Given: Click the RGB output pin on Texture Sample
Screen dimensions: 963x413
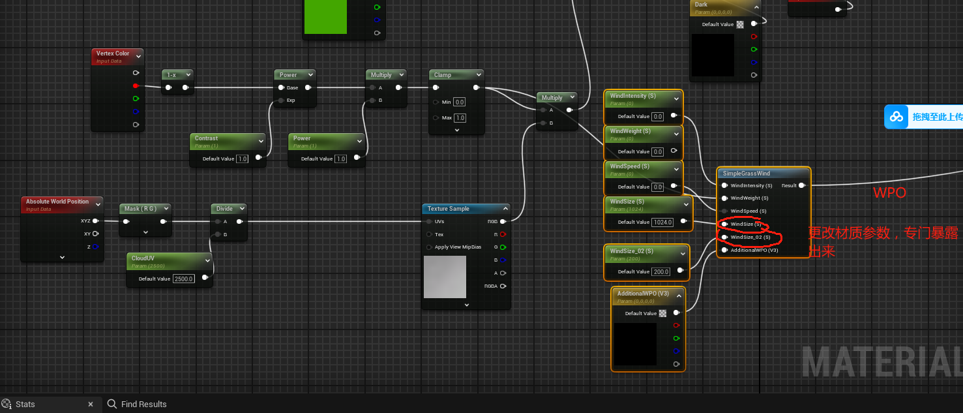Looking at the screenshot, I should (503, 221).
